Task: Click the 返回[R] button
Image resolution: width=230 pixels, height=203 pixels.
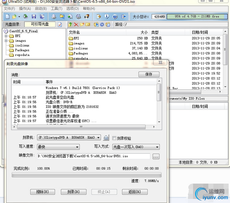Action: (x=135, y=192)
